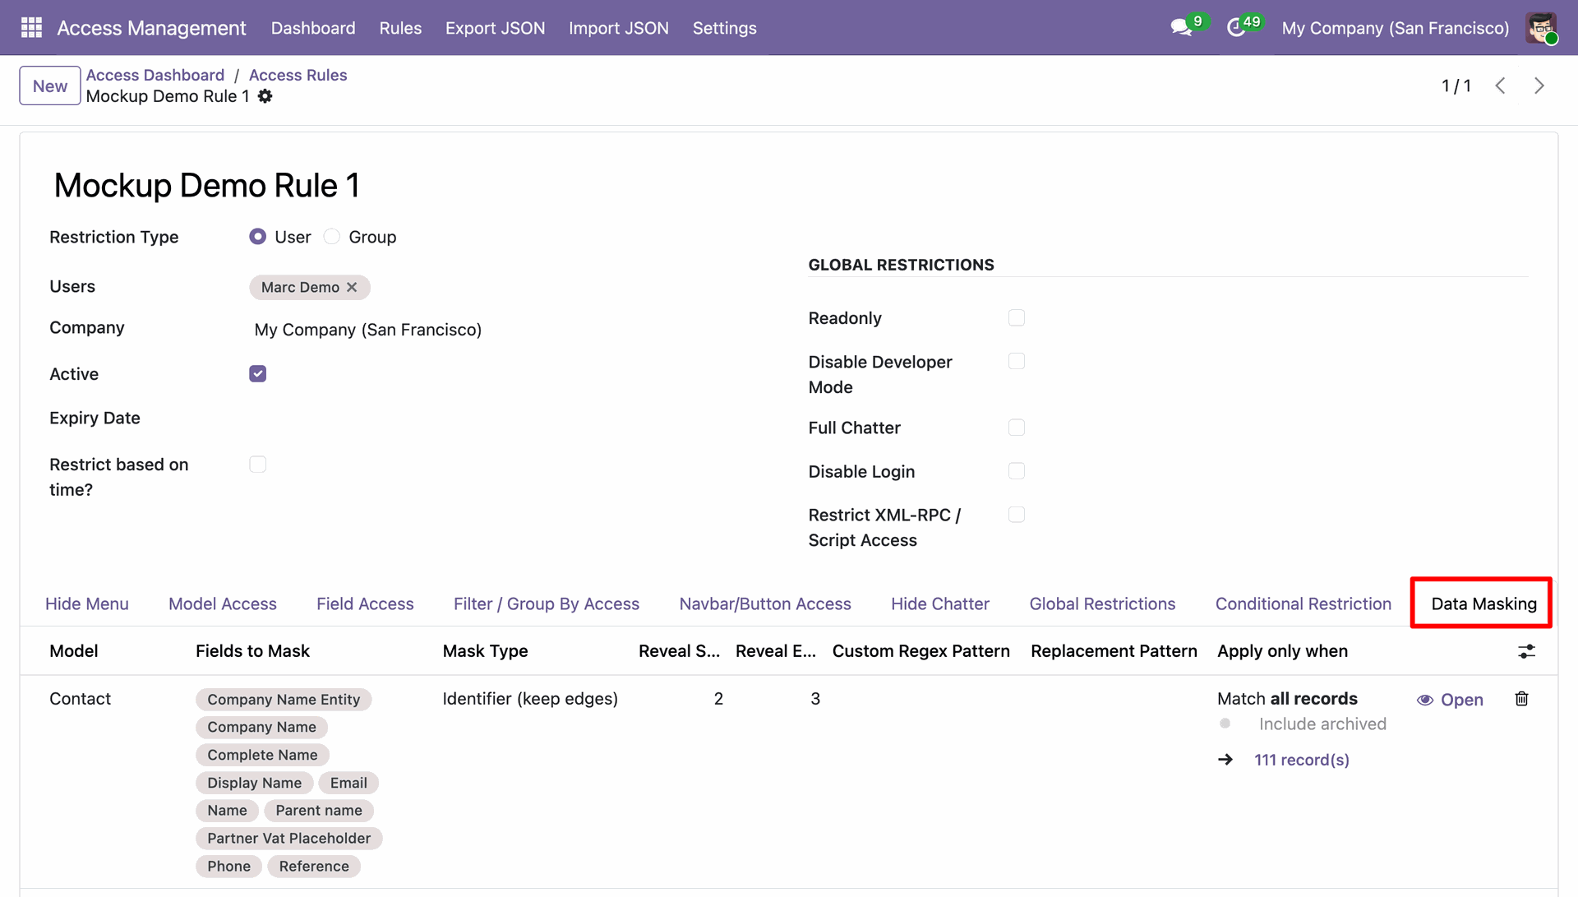Open the apps grid menu icon
Image resolution: width=1578 pixels, height=897 pixels.
click(x=31, y=28)
